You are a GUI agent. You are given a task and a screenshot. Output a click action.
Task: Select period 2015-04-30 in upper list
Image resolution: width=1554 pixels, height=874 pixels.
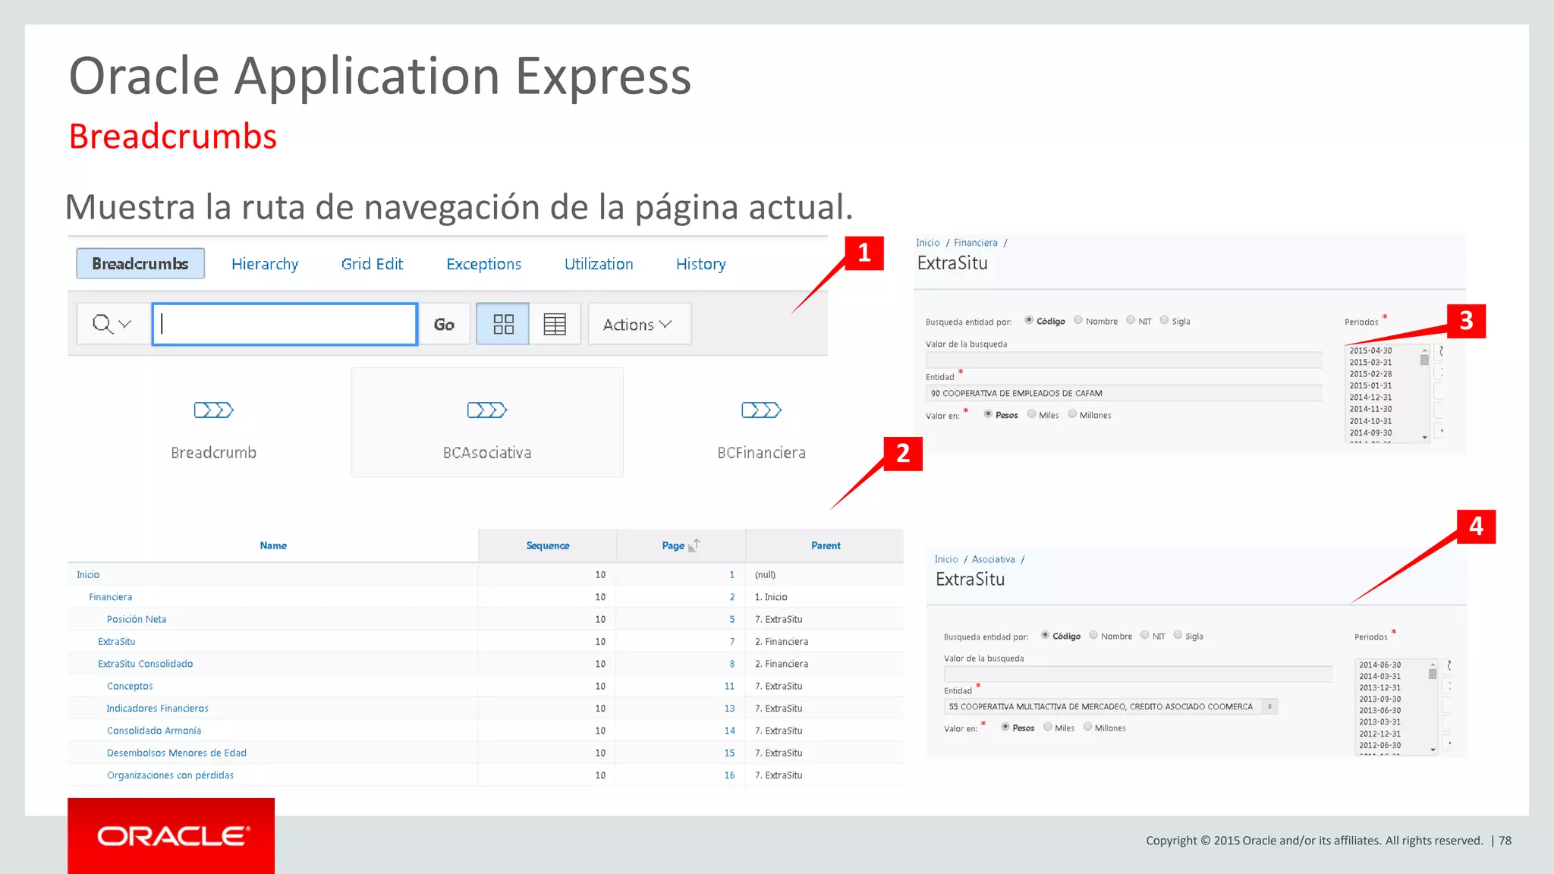tap(1370, 351)
